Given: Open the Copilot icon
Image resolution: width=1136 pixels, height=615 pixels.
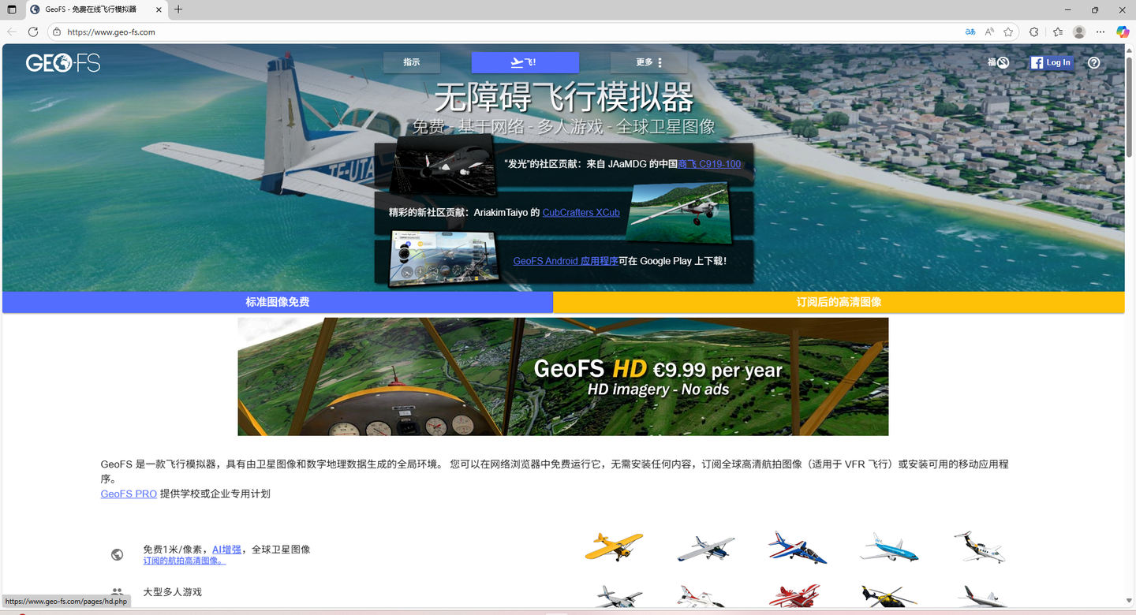Looking at the screenshot, I should [x=1123, y=32].
